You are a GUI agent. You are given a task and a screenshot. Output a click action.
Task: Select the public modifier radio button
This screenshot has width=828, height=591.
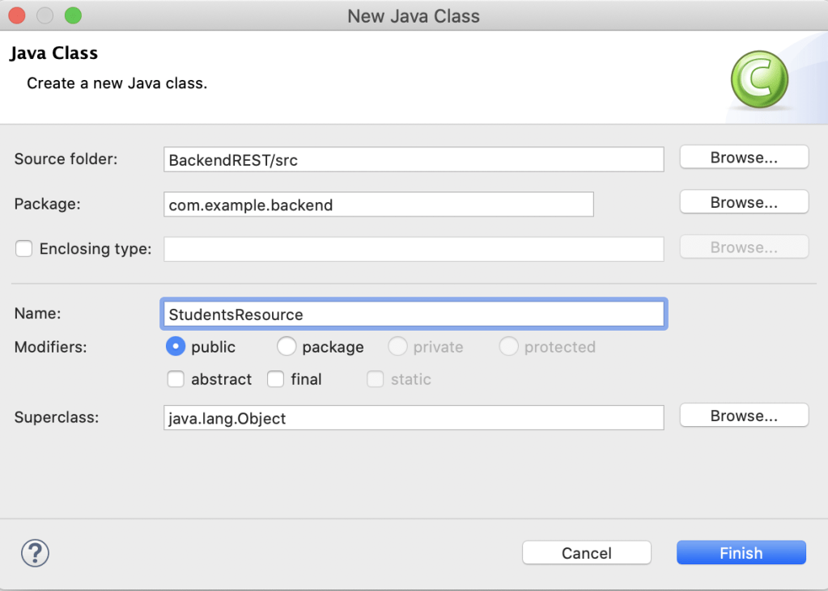[175, 347]
